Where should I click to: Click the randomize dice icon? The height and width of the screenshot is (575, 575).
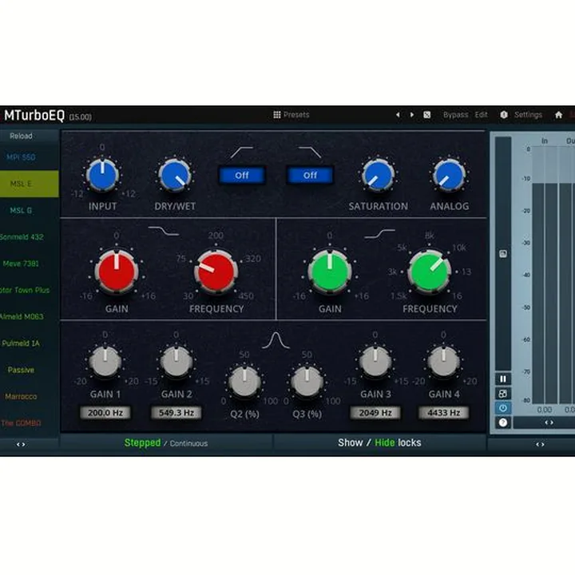point(426,115)
